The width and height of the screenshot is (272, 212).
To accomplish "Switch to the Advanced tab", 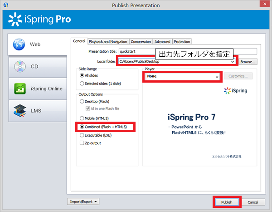I will tap(162, 42).
